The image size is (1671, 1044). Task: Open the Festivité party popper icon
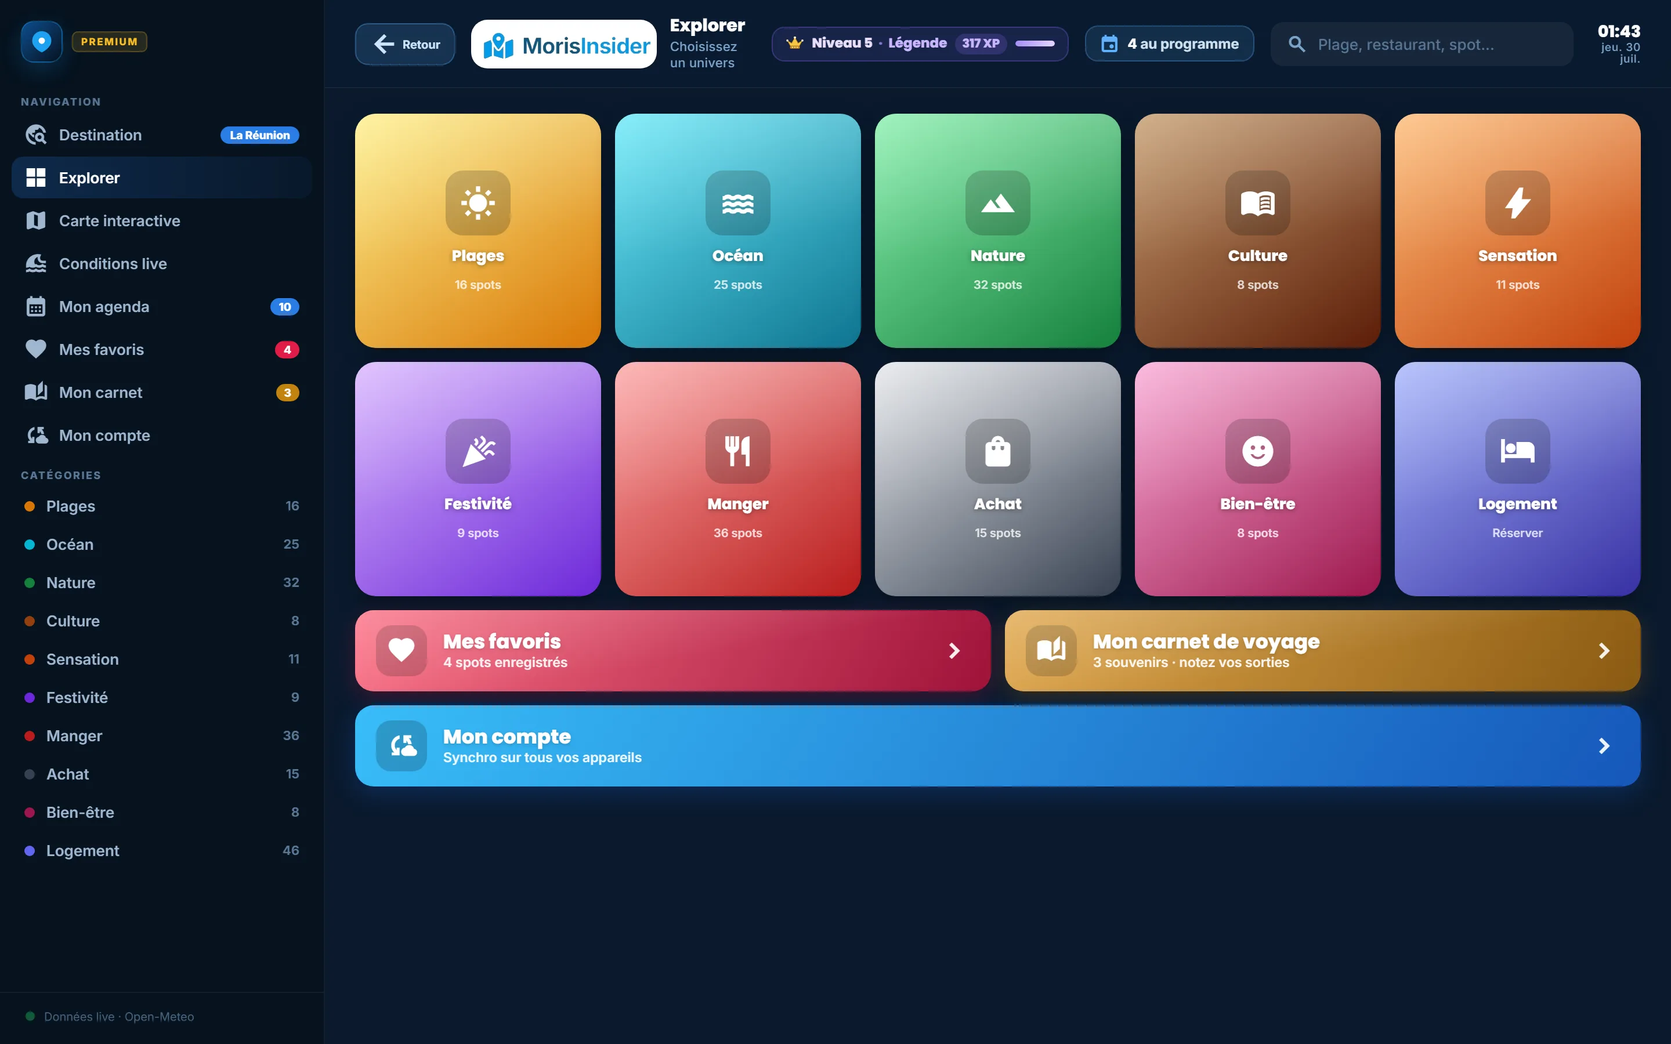point(478,451)
